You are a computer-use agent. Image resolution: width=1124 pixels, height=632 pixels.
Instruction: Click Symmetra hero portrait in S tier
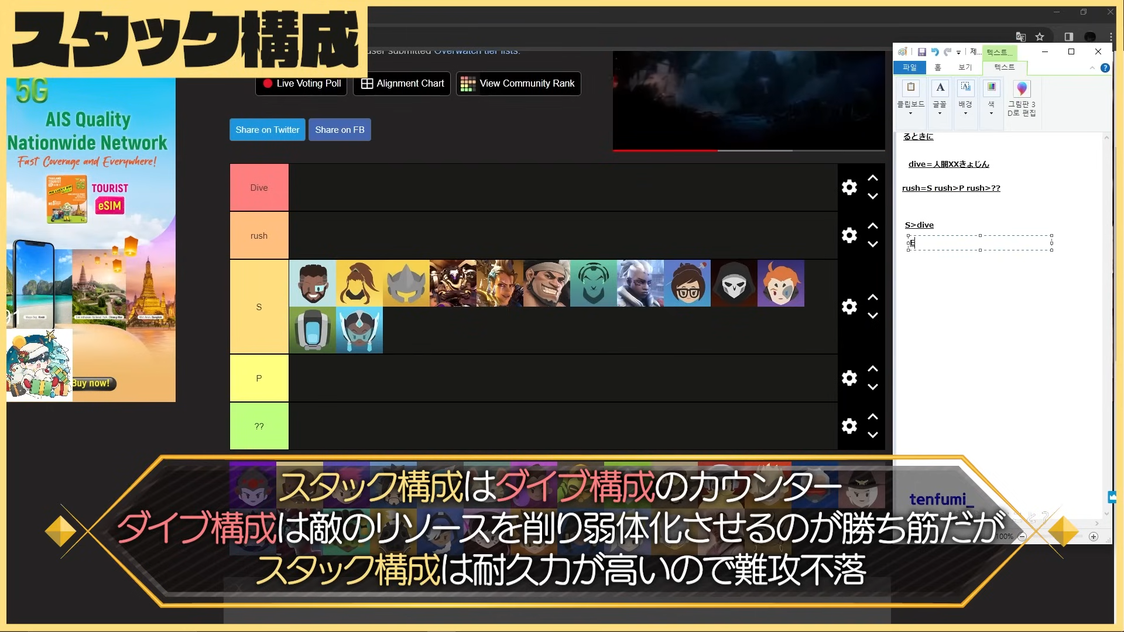tap(359, 330)
